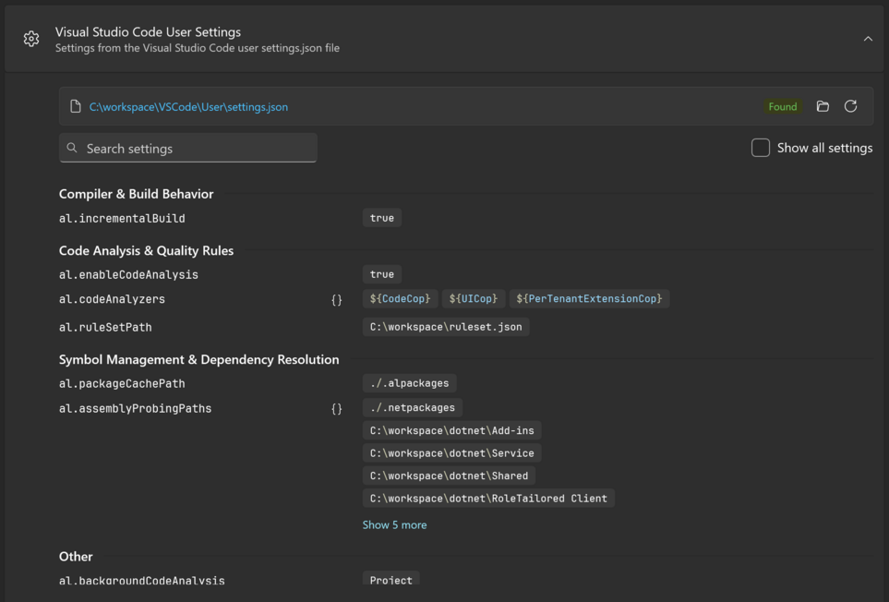This screenshot has height=602, width=889.
Task: Click the C:\workspace\ruleset.json value
Action: point(446,327)
